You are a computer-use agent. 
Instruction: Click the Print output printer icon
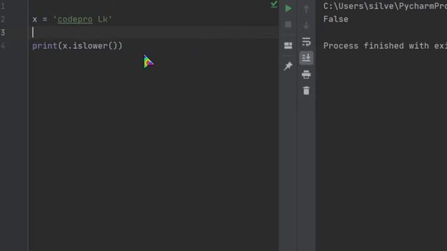pos(307,75)
